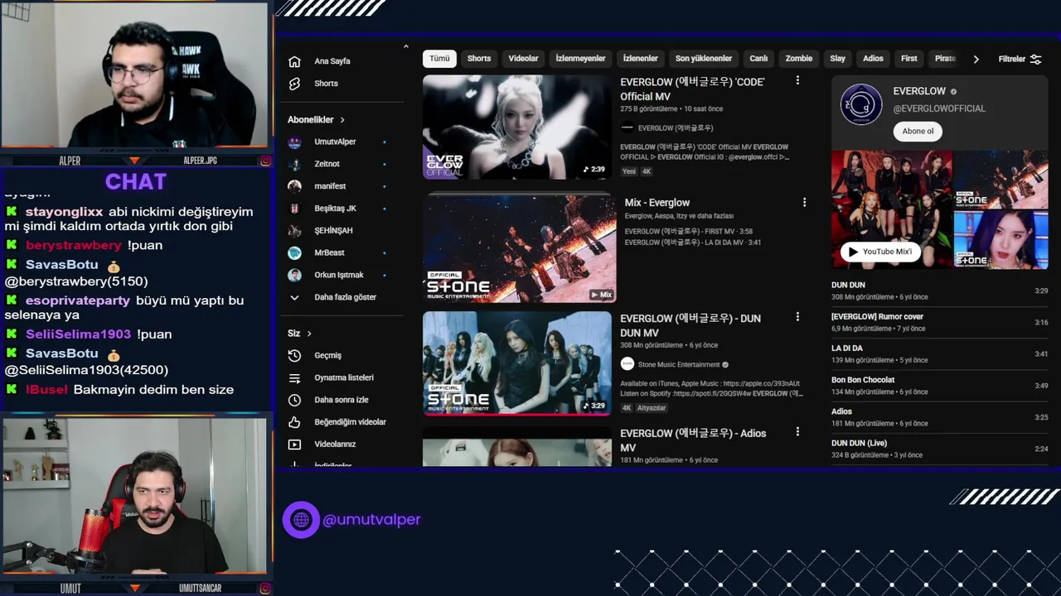The height and width of the screenshot is (596, 1061).
Task: Open the DUN DUN MV thumbnail
Action: 516,363
